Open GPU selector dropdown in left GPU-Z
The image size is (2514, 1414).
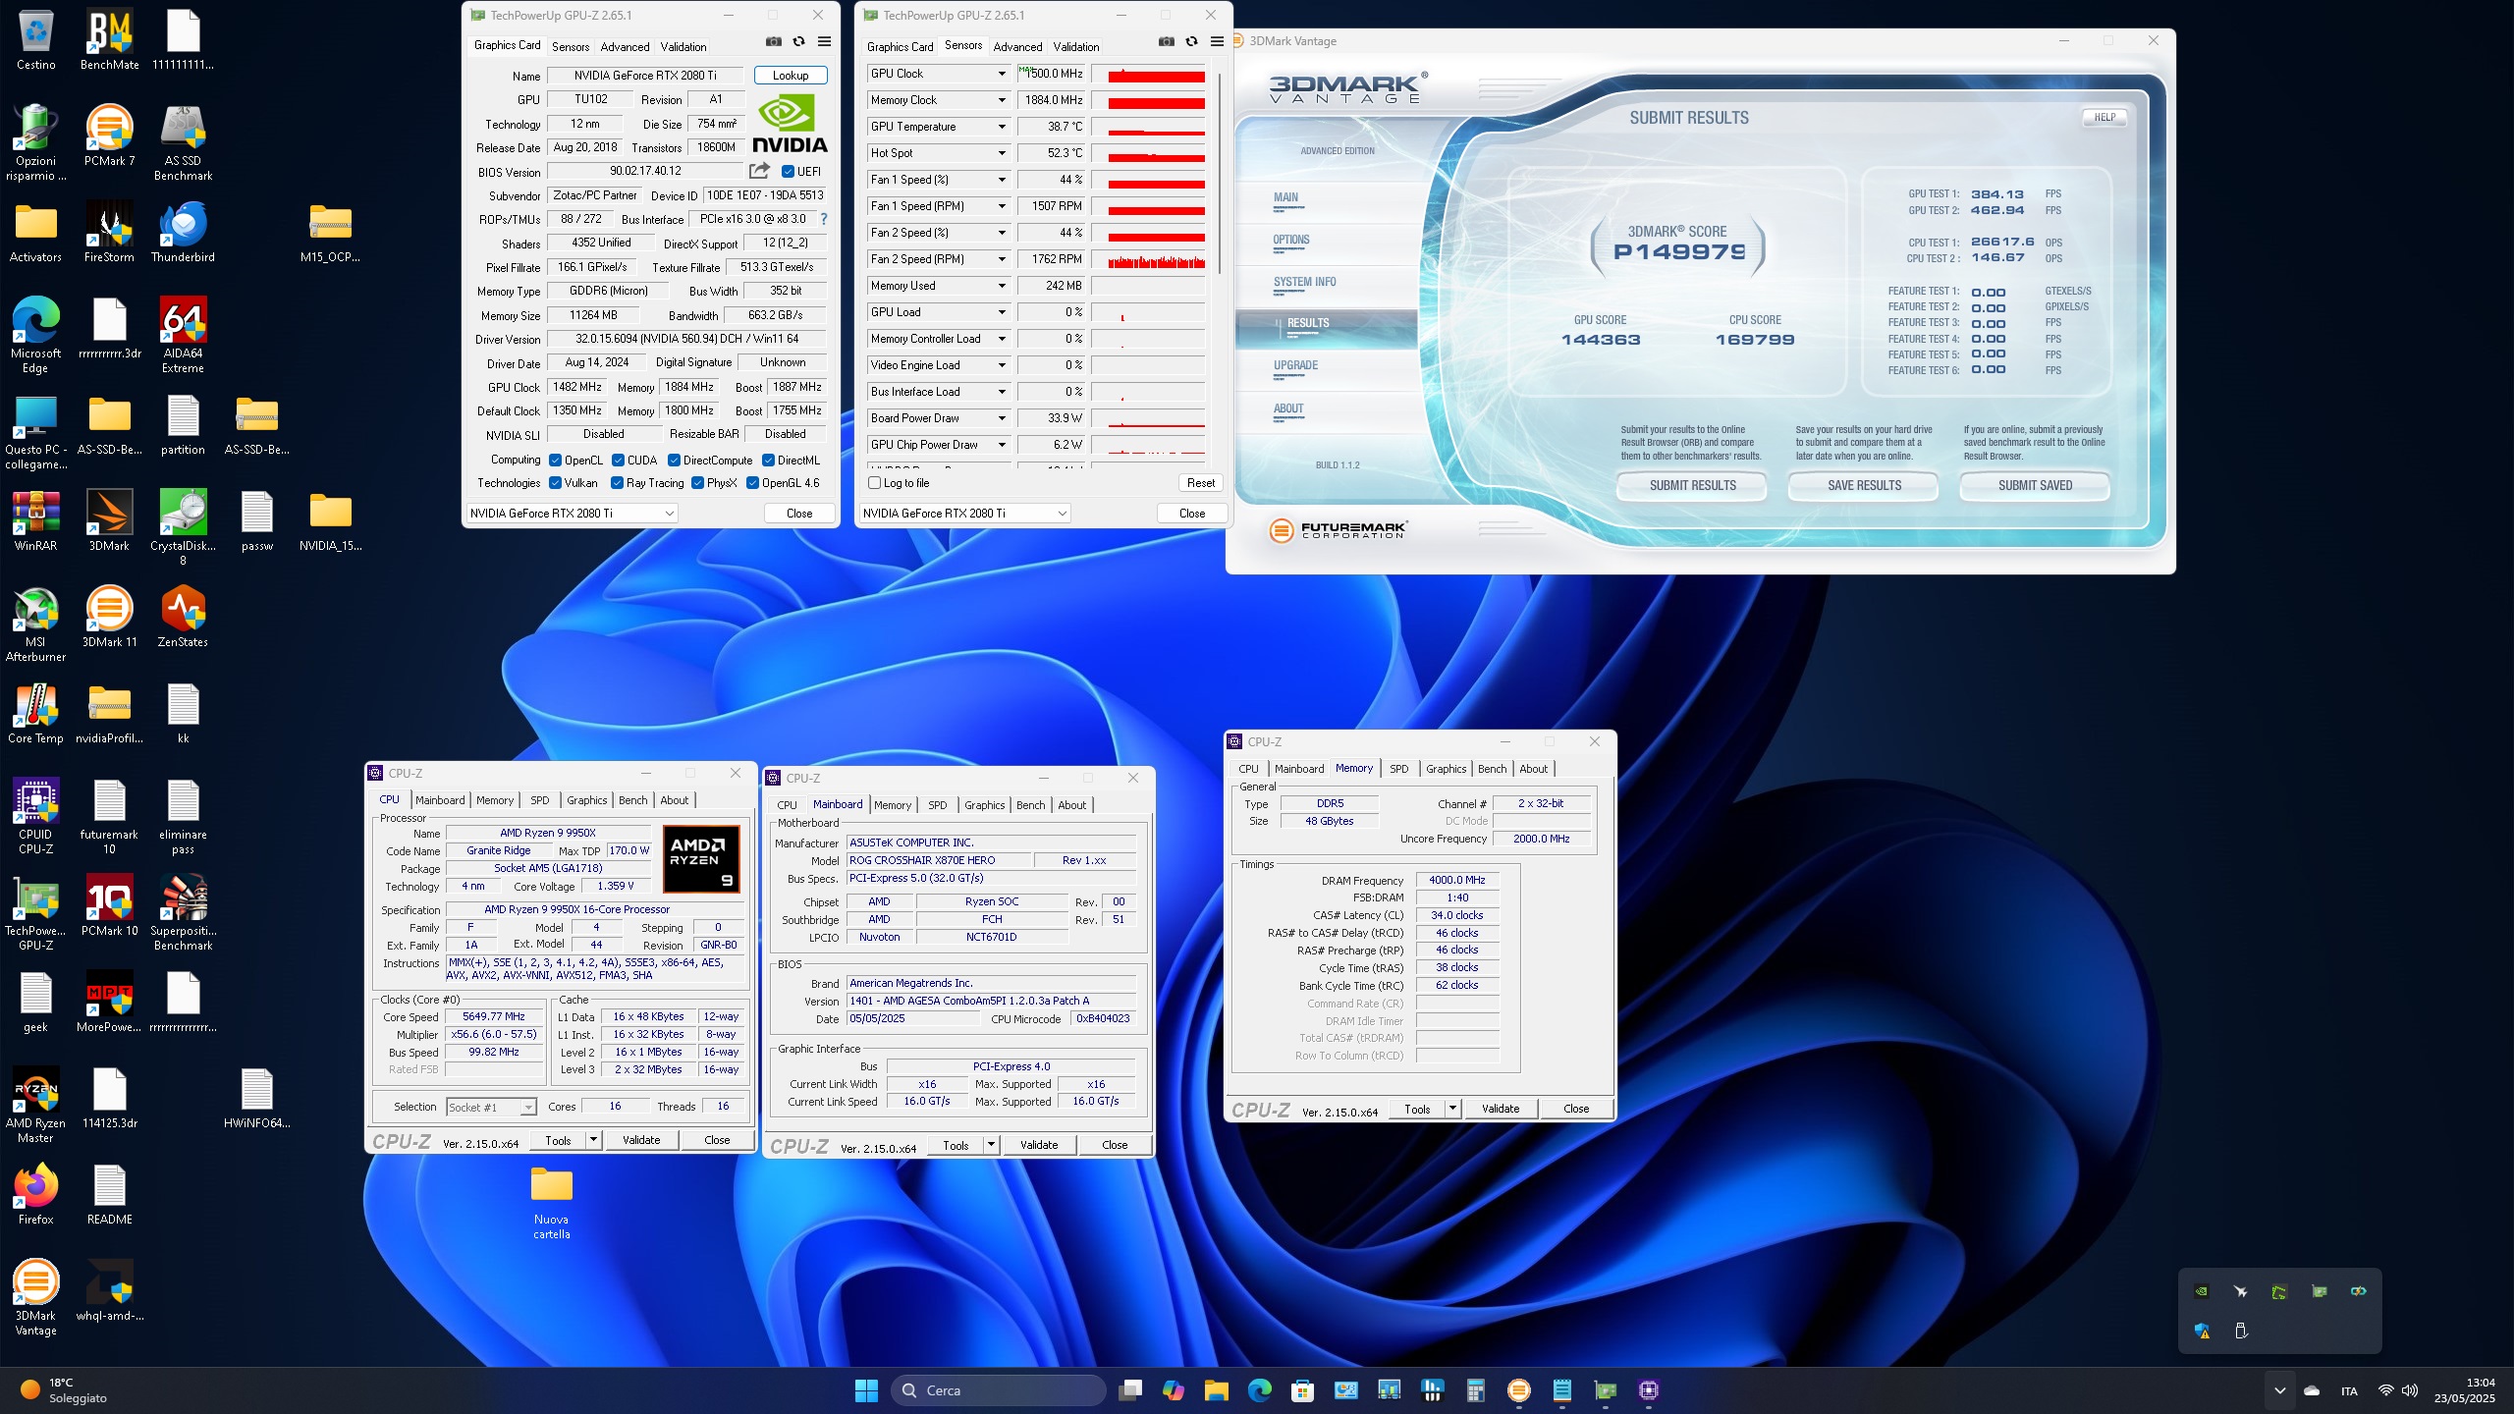(572, 514)
